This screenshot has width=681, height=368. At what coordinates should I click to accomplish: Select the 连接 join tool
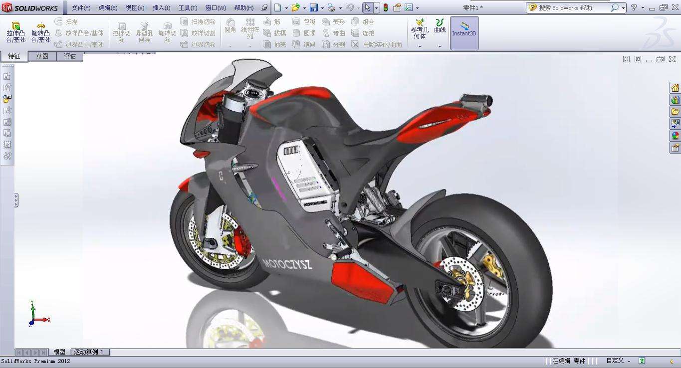(363, 33)
